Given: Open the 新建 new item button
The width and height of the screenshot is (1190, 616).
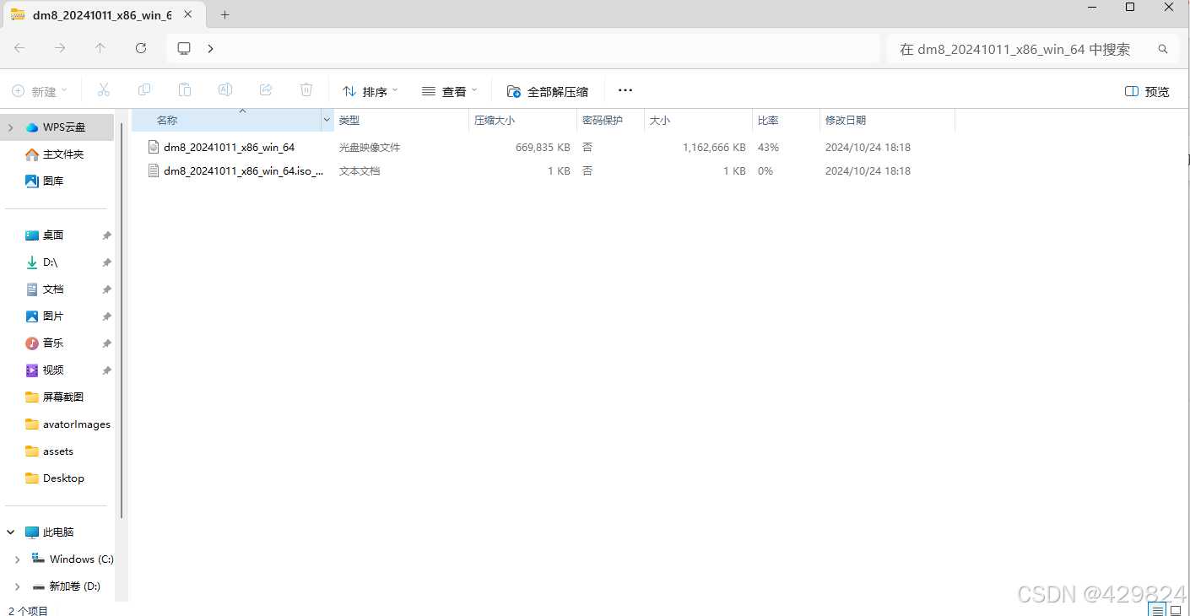Looking at the screenshot, I should tap(39, 89).
